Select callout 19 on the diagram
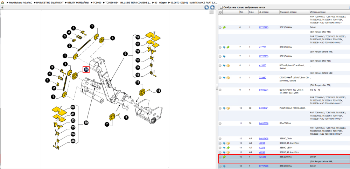The image size is (350, 169). (86, 122)
